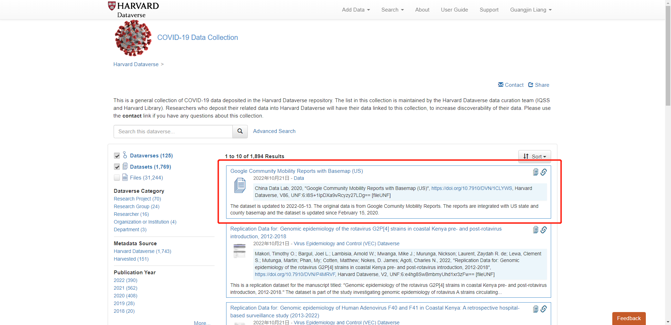Viewport: 671px width, 325px height.
Task: Filter by Researcher (16)
Action: pyautogui.click(x=131, y=214)
